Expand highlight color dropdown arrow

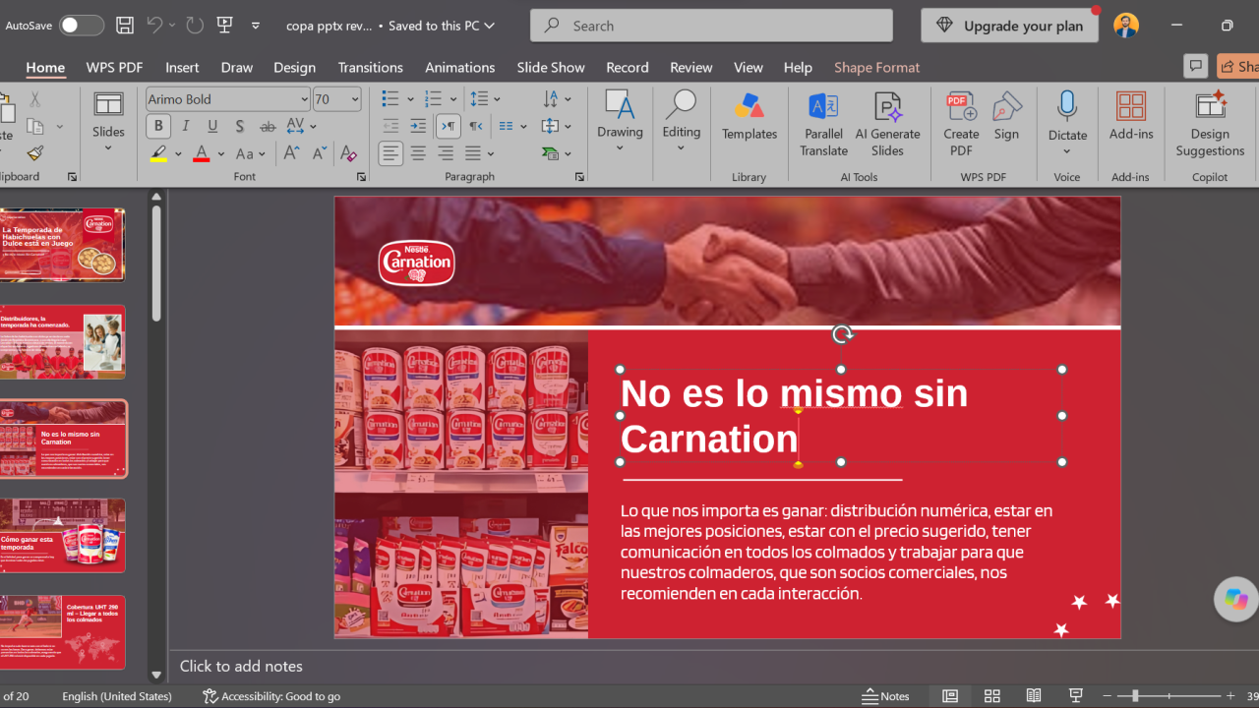tap(178, 154)
